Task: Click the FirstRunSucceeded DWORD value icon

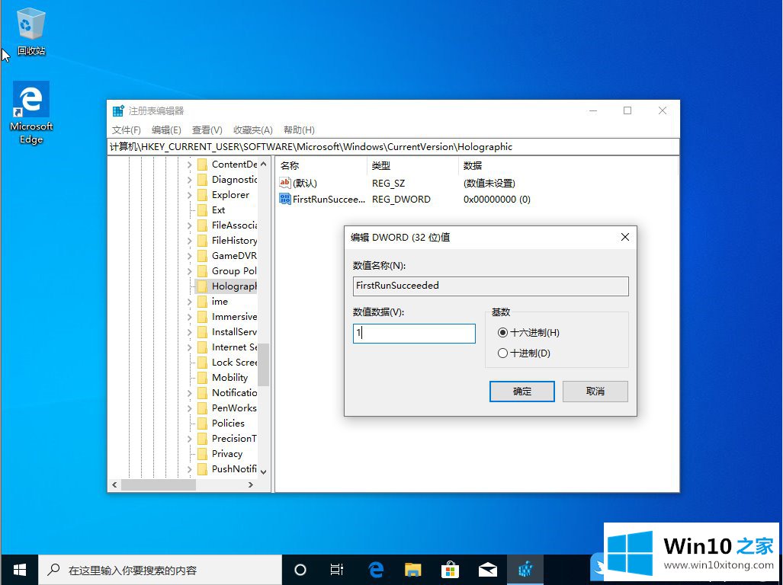Action: (x=286, y=200)
